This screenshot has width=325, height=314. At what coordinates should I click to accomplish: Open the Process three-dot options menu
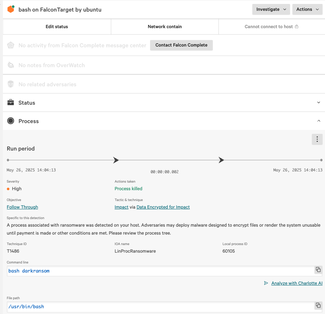pos(317,139)
